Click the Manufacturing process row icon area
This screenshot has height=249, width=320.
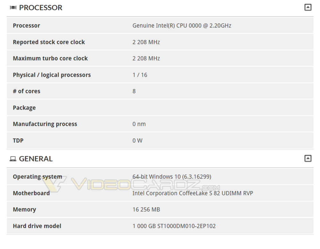click(45, 124)
